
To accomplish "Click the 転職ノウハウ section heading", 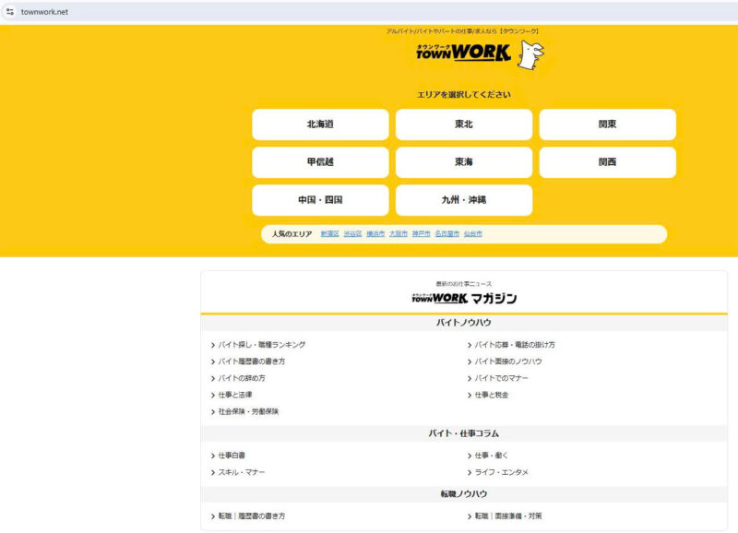I will pyautogui.click(x=464, y=494).
